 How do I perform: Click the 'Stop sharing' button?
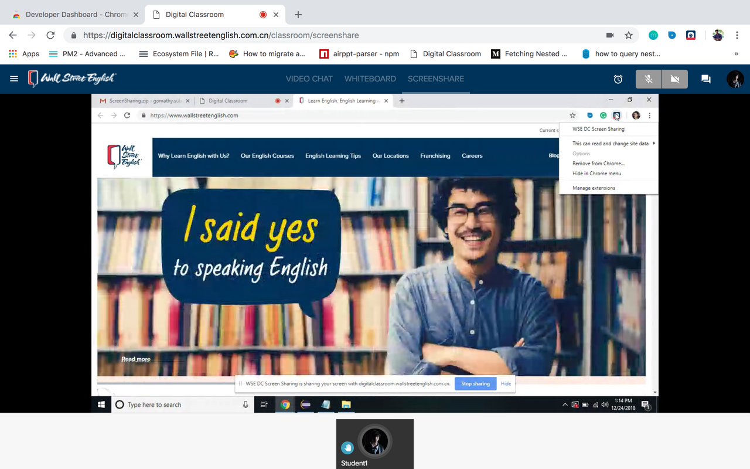[x=475, y=384]
